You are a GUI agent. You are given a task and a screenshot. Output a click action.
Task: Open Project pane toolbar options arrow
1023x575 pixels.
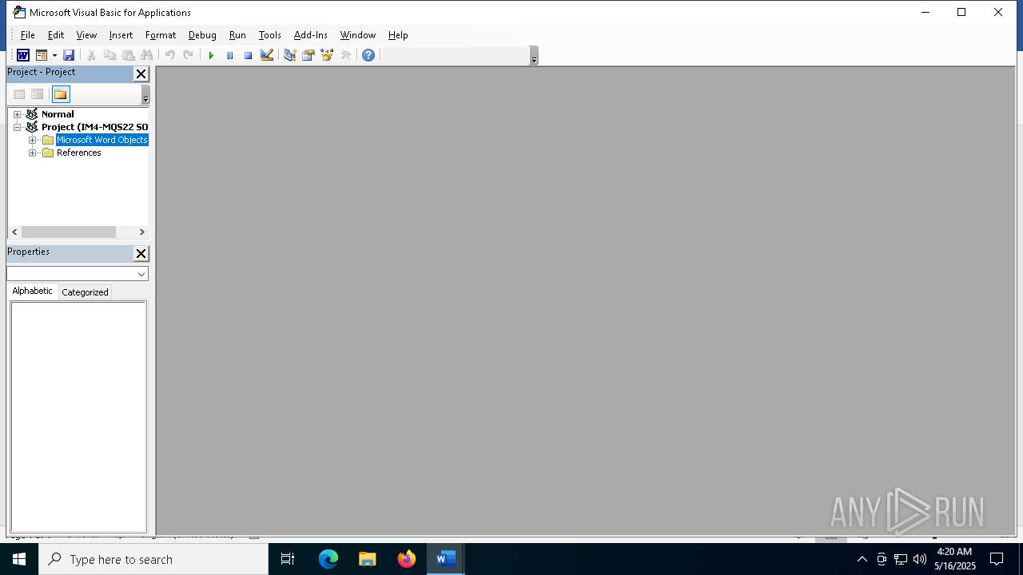point(145,95)
